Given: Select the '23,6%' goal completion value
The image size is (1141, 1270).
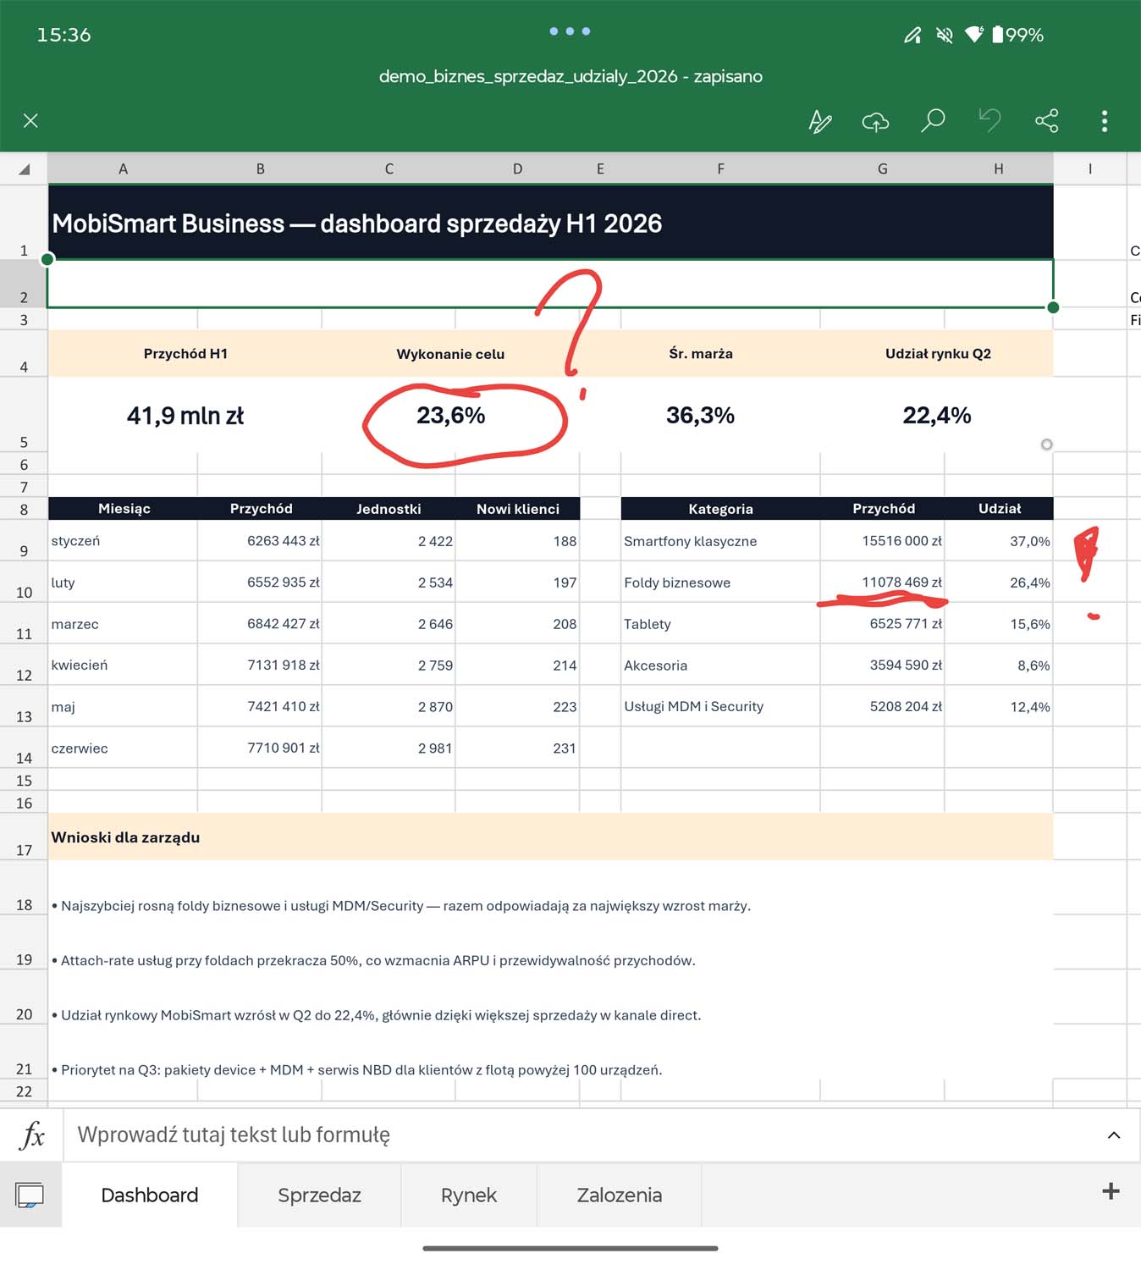Looking at the screenshot, I should (x=450, y=415).
